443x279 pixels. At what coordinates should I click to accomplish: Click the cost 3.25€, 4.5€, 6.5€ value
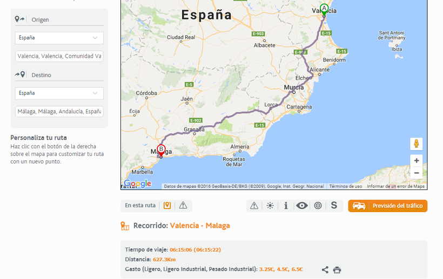(281, 269)
